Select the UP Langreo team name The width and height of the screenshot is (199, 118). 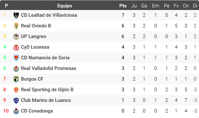pyautogui.click(x=34, y=36)
